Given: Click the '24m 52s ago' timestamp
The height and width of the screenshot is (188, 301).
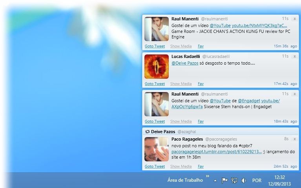Looking at the screenshot, I should point(285,166).
